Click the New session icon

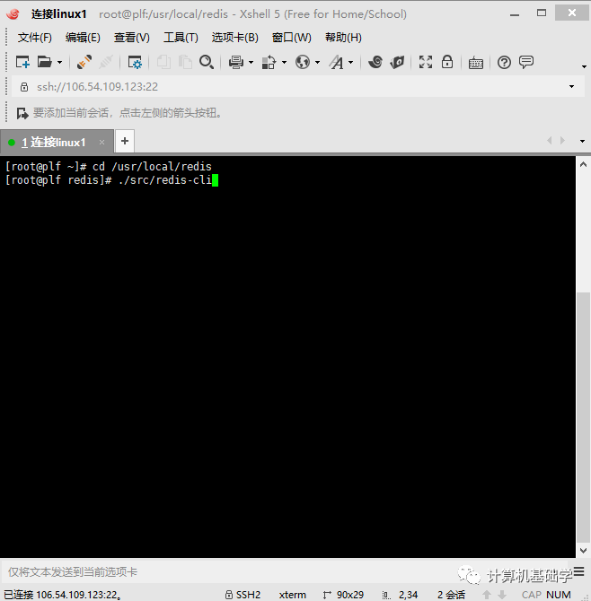[22, 62]
